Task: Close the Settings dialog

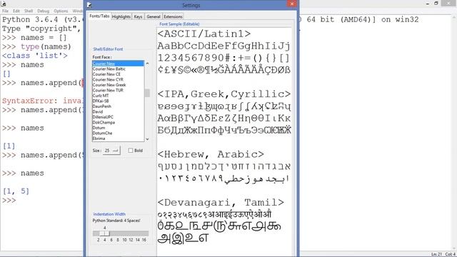Action: click(x=292, y=4)
